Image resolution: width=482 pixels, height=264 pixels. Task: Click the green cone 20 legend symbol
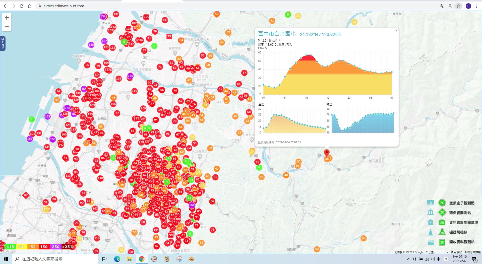coord(442,232)
